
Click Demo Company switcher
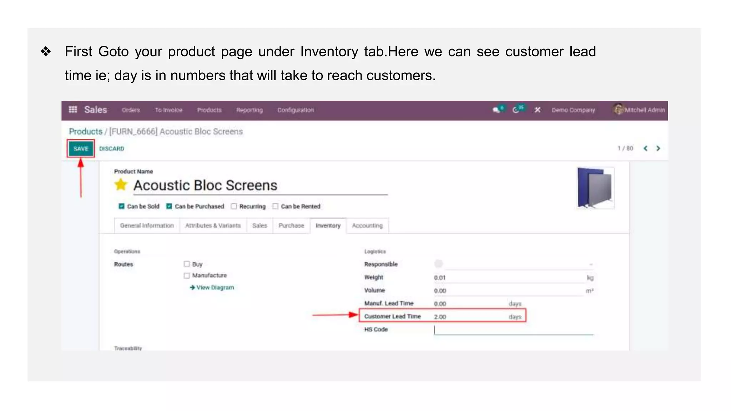click(573, 110)
